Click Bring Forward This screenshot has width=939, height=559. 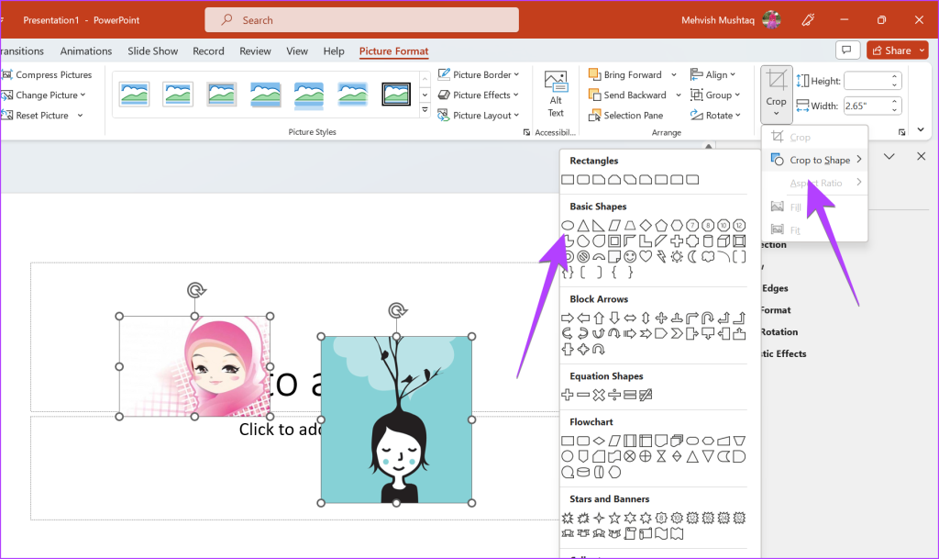(x=625, y=74)
